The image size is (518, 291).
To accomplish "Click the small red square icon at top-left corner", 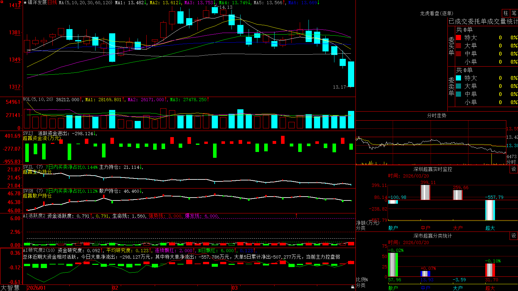I will pos(2,2).
